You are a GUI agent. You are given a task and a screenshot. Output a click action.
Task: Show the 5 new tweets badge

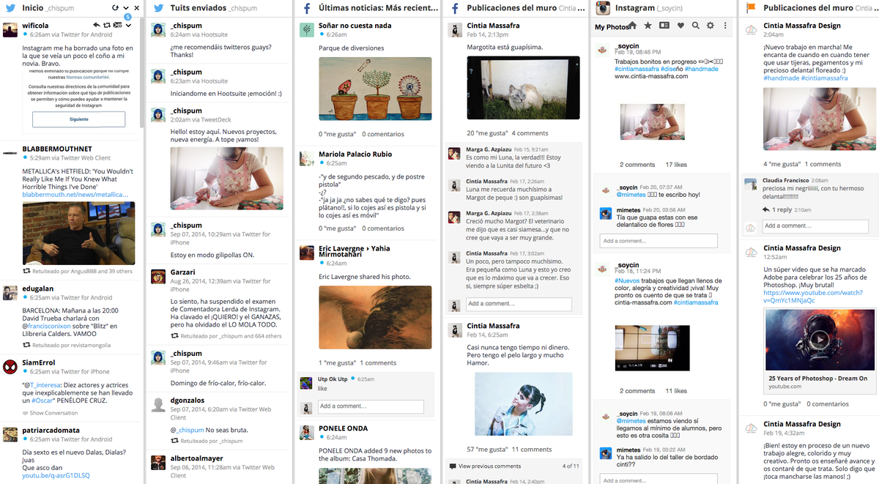pyautogui.click(x=128, y=16)
